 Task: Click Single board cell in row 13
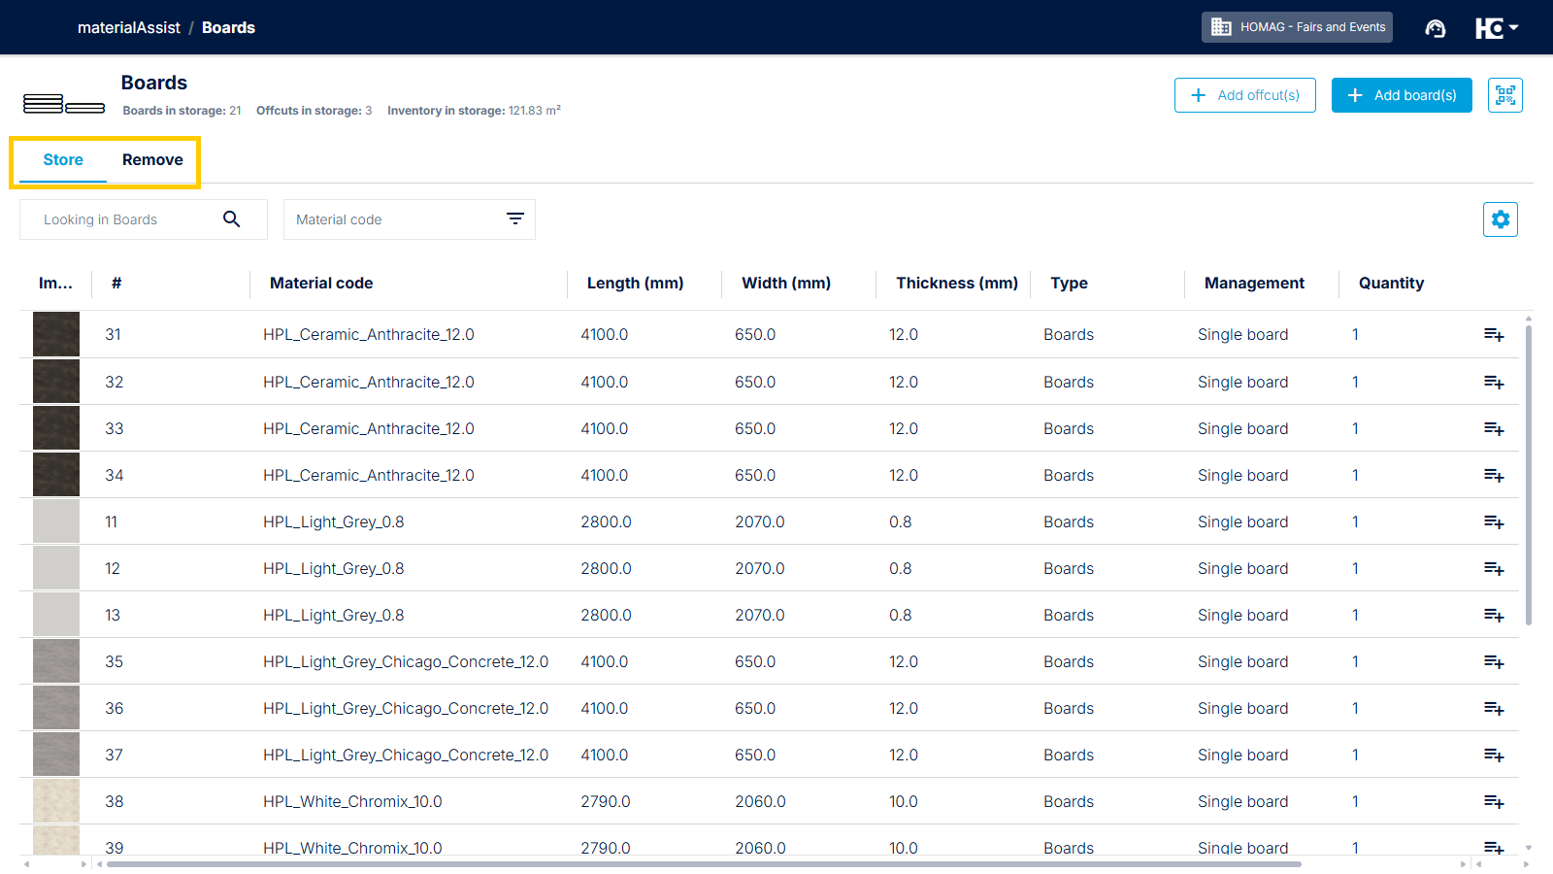click(x=1242, y=616)
